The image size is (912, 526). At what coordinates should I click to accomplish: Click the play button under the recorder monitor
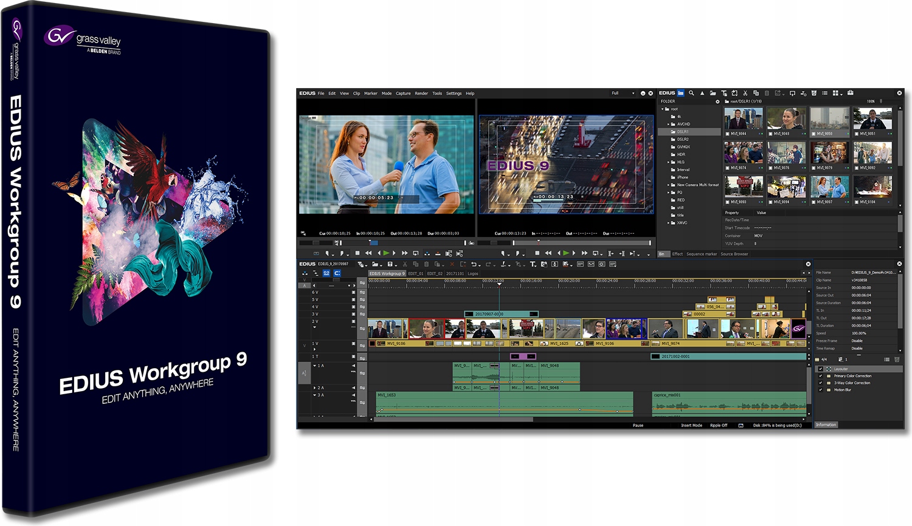pyautogui.click(x=566, y=253)
